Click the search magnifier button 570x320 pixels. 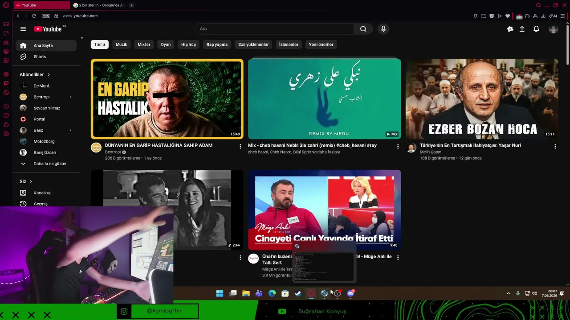click(x=363, y=29)
